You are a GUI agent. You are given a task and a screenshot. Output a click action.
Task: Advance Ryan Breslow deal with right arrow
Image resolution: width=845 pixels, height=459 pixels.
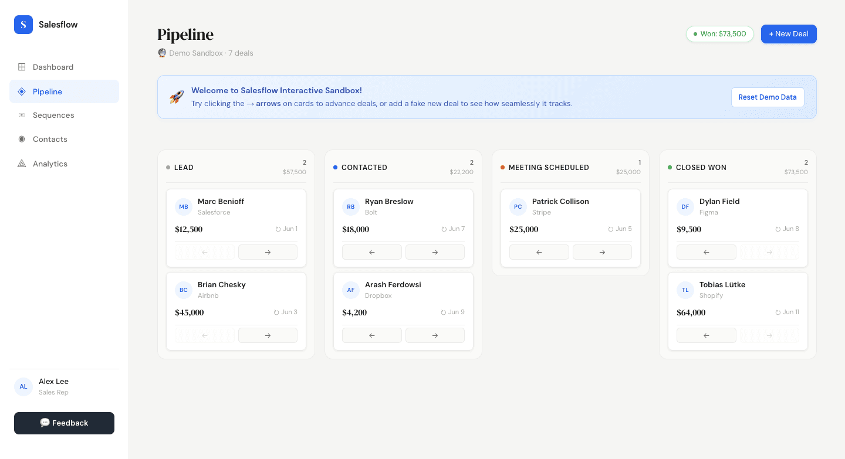[x=435, y=252]
